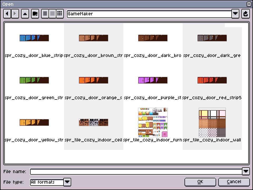This screenshot has height=190, width=253.
Task: Click file name spr_cozy_door_red_strip5
Action: coord(212,98)
